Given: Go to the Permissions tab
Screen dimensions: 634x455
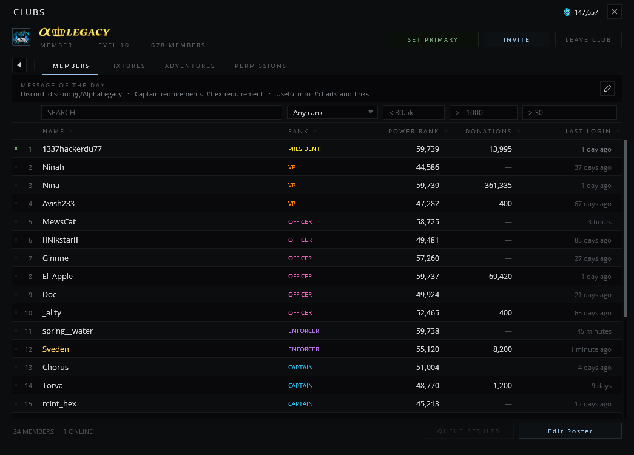Looking at the screenshot, I should pyautogui.click(x=261, y=66).
